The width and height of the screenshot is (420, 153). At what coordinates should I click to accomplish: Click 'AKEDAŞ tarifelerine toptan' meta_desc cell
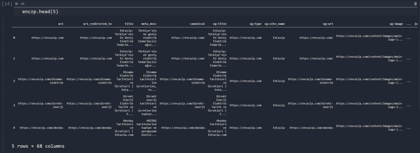146,128
